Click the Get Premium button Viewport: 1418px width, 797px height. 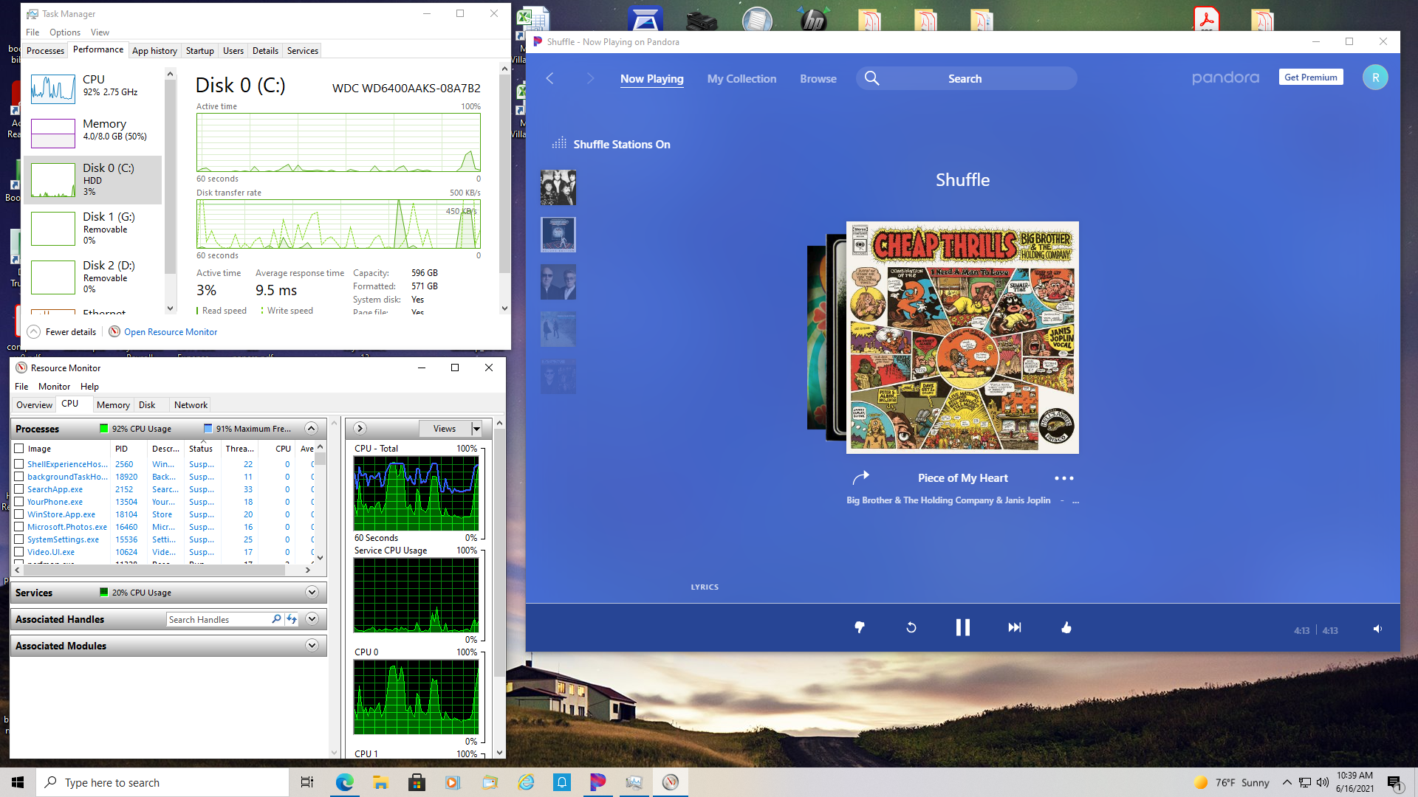[1310, 77]
